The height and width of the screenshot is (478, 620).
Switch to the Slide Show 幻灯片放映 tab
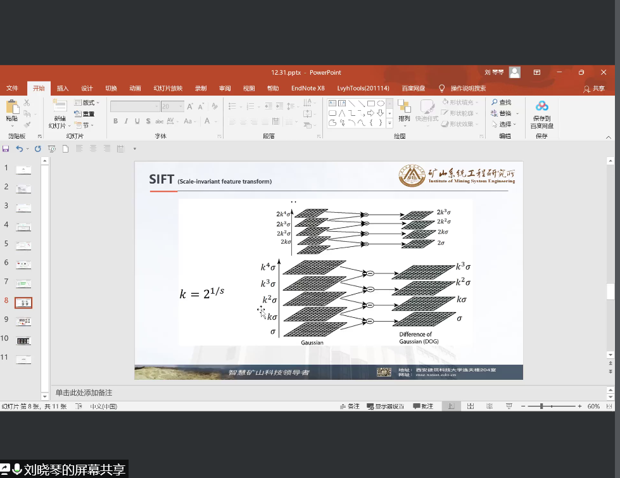[168, 88]
